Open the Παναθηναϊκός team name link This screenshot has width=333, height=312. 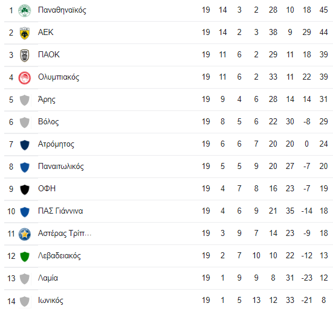click(x=62, y=10)
